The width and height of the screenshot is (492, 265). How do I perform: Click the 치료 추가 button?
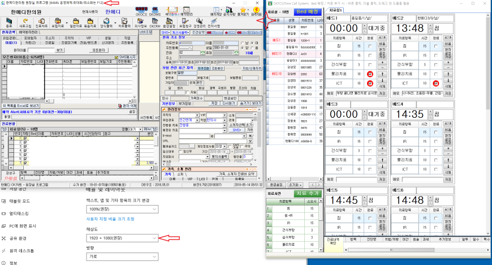[308, 193]
